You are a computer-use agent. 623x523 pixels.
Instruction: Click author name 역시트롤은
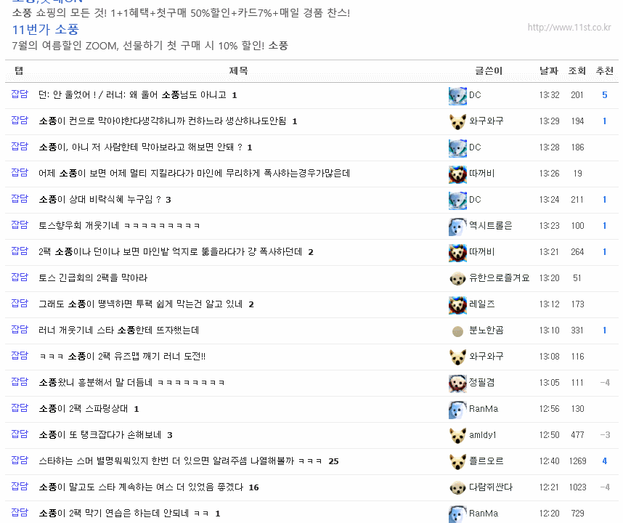click(x=491, y=226)
